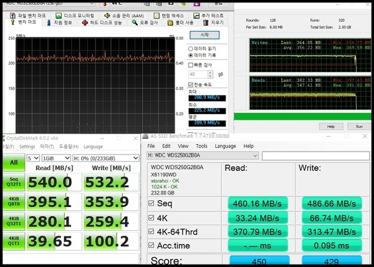The image size is (374, 267).
Task: Click the Writes graph panel
Action: [x=310, y=55]
